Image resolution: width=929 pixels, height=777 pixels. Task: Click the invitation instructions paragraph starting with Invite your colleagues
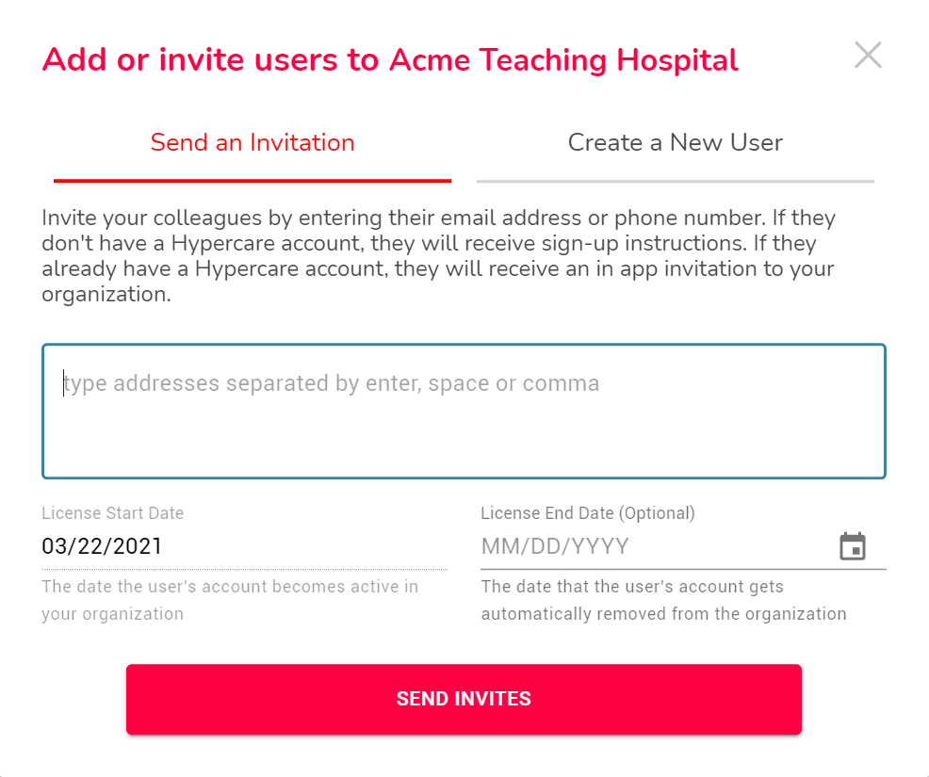pos(438,256)
